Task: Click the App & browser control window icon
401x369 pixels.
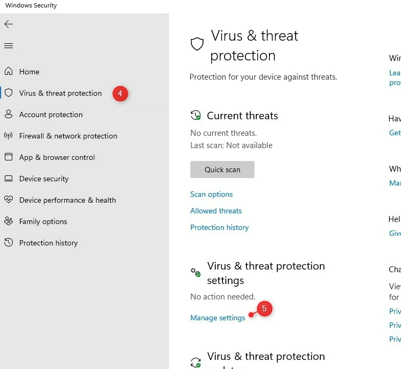Action: click(9, 157)
